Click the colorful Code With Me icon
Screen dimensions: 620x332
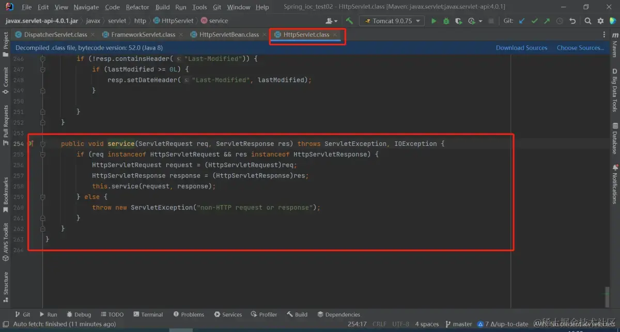pos(612,21)
